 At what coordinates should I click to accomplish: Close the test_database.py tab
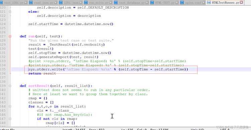tap(147, 2)
